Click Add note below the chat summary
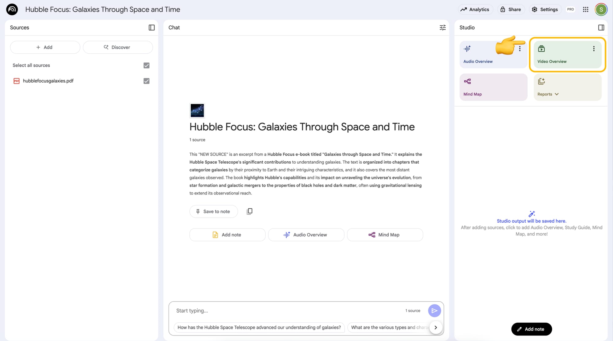The image size is (613, 341). coord(227,235)
